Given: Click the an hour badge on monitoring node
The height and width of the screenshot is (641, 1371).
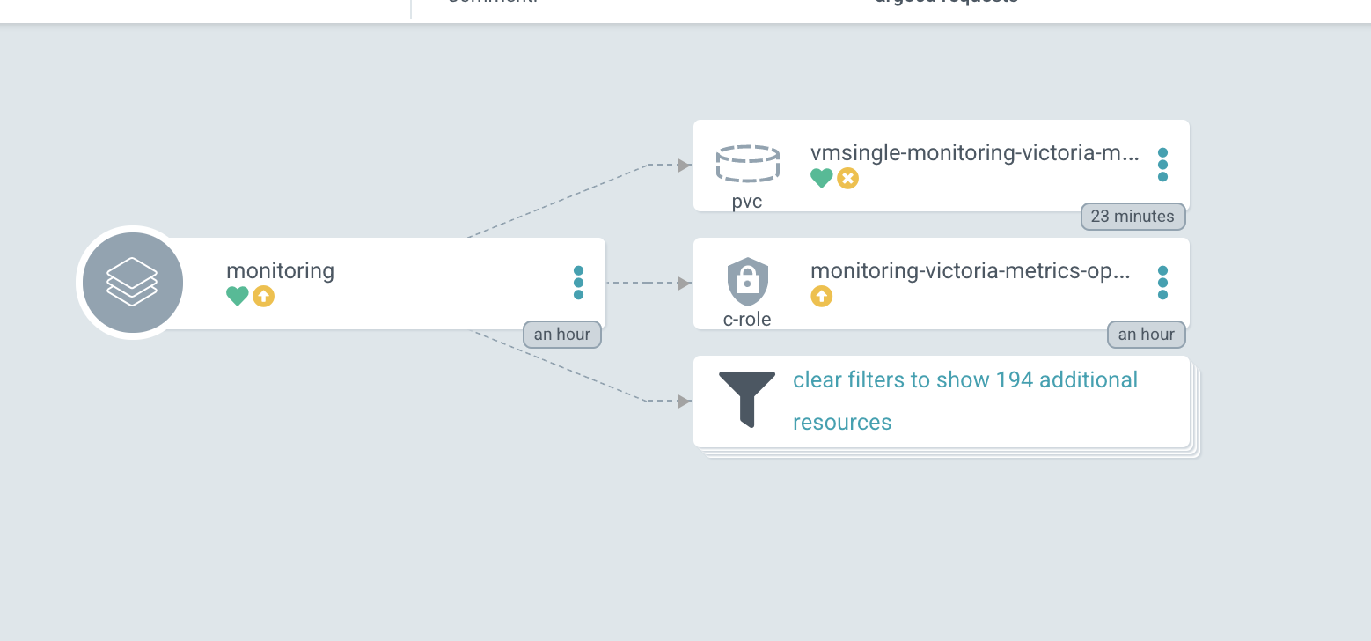Looking at the screenshot, I should [561, 334].
